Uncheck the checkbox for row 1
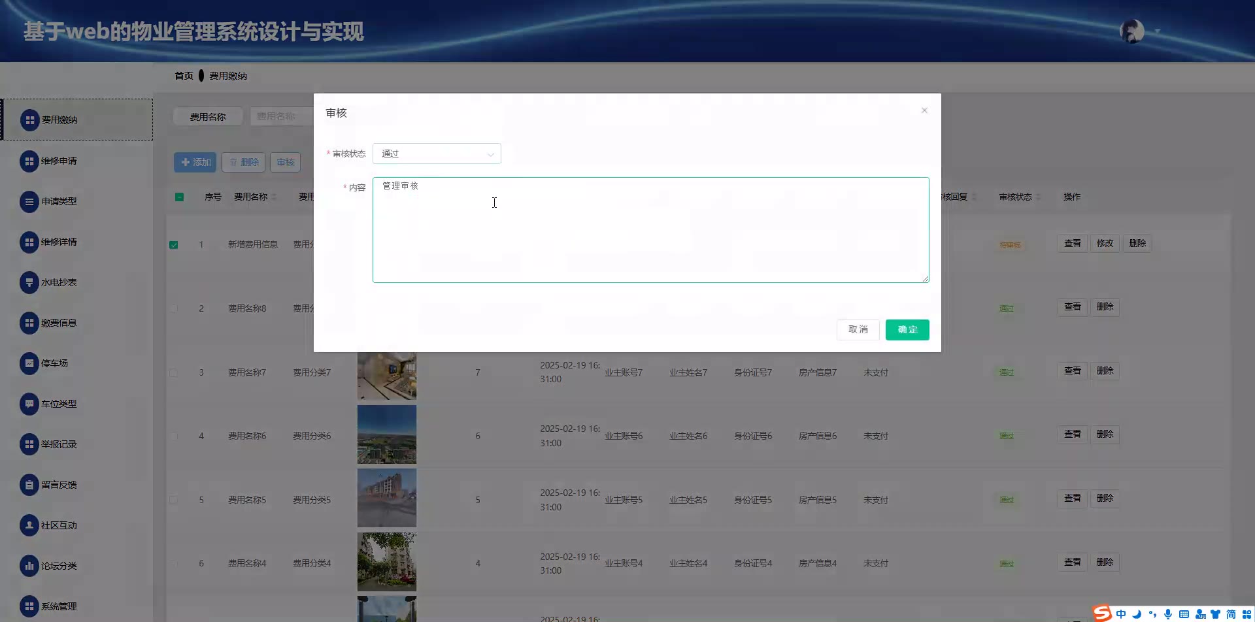 coord(174,245)
